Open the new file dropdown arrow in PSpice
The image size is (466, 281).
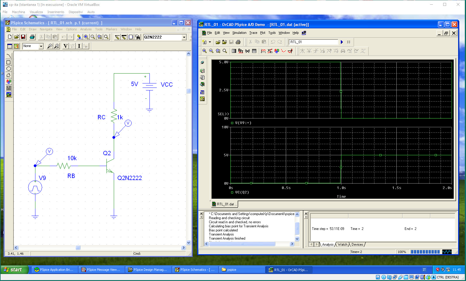coord(210,42)
